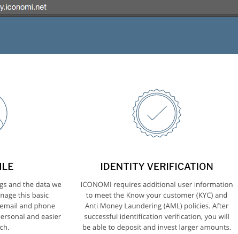Click the blue header banner
Viewport: 238px width, 234px height.
(x=119, y=35)
